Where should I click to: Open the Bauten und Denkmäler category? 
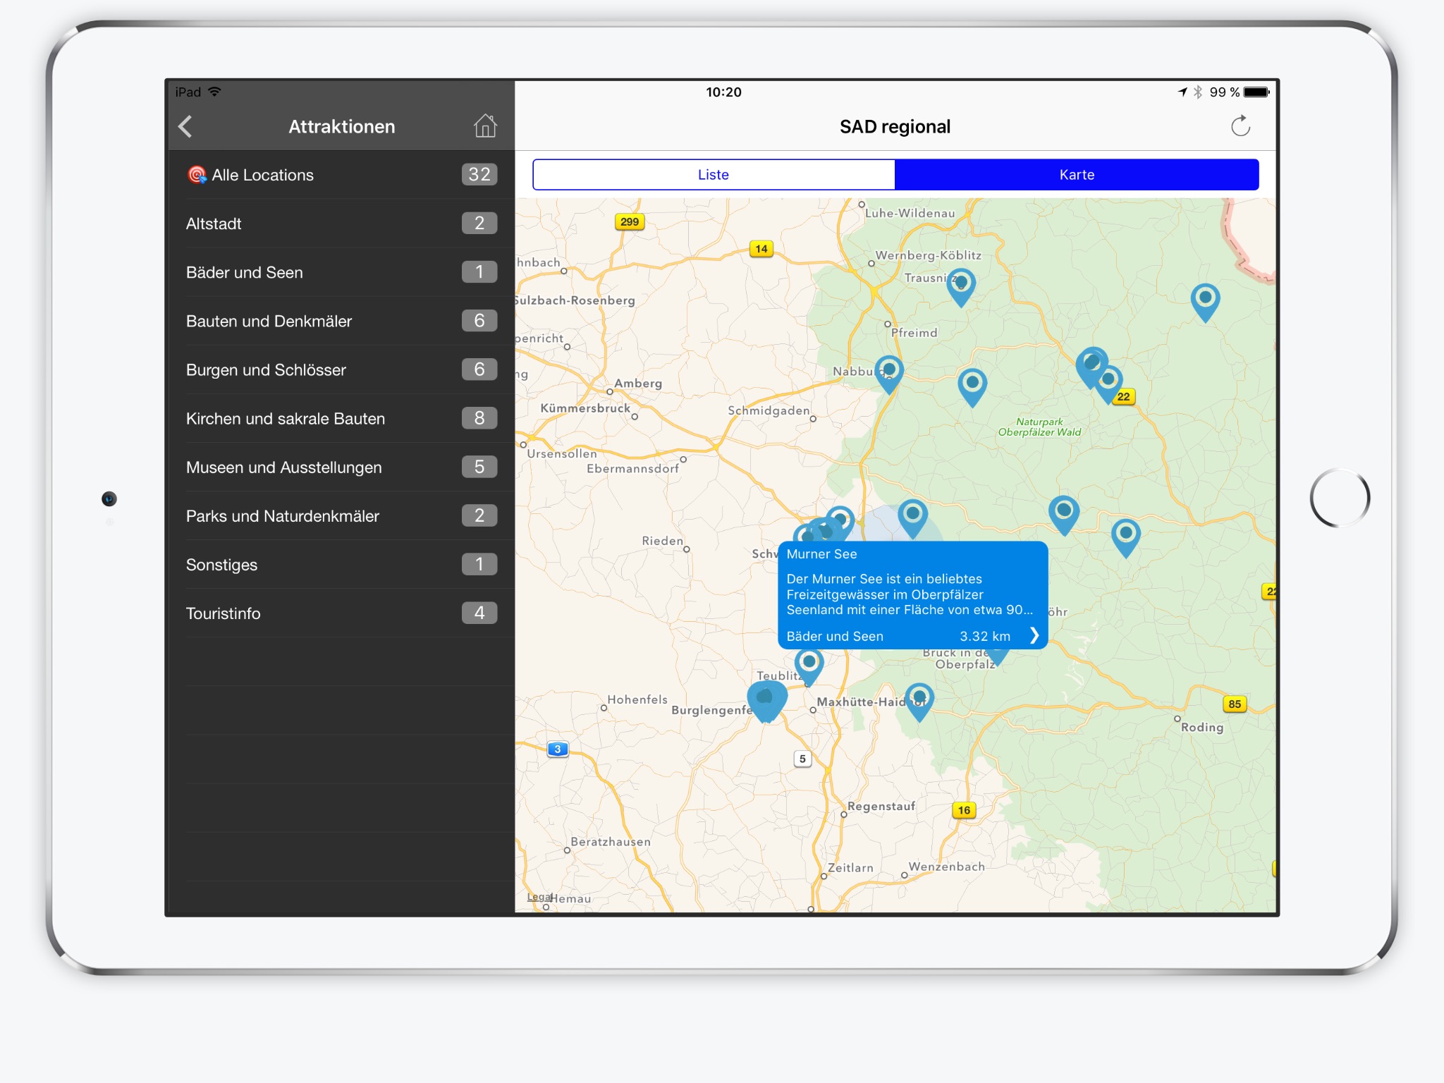click(x=342, y=321)
